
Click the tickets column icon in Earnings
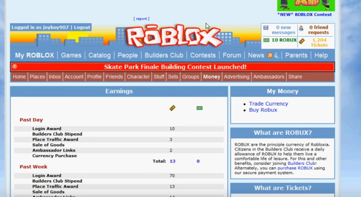click(x=172, y=108)
